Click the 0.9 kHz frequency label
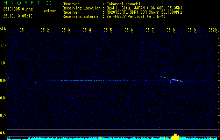 (x=3, y=80)
